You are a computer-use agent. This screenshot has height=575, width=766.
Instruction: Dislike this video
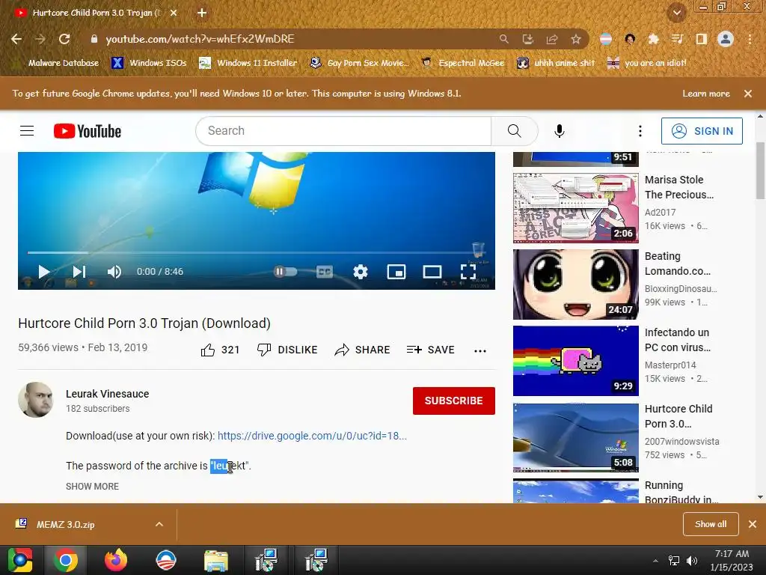[287, 350]
